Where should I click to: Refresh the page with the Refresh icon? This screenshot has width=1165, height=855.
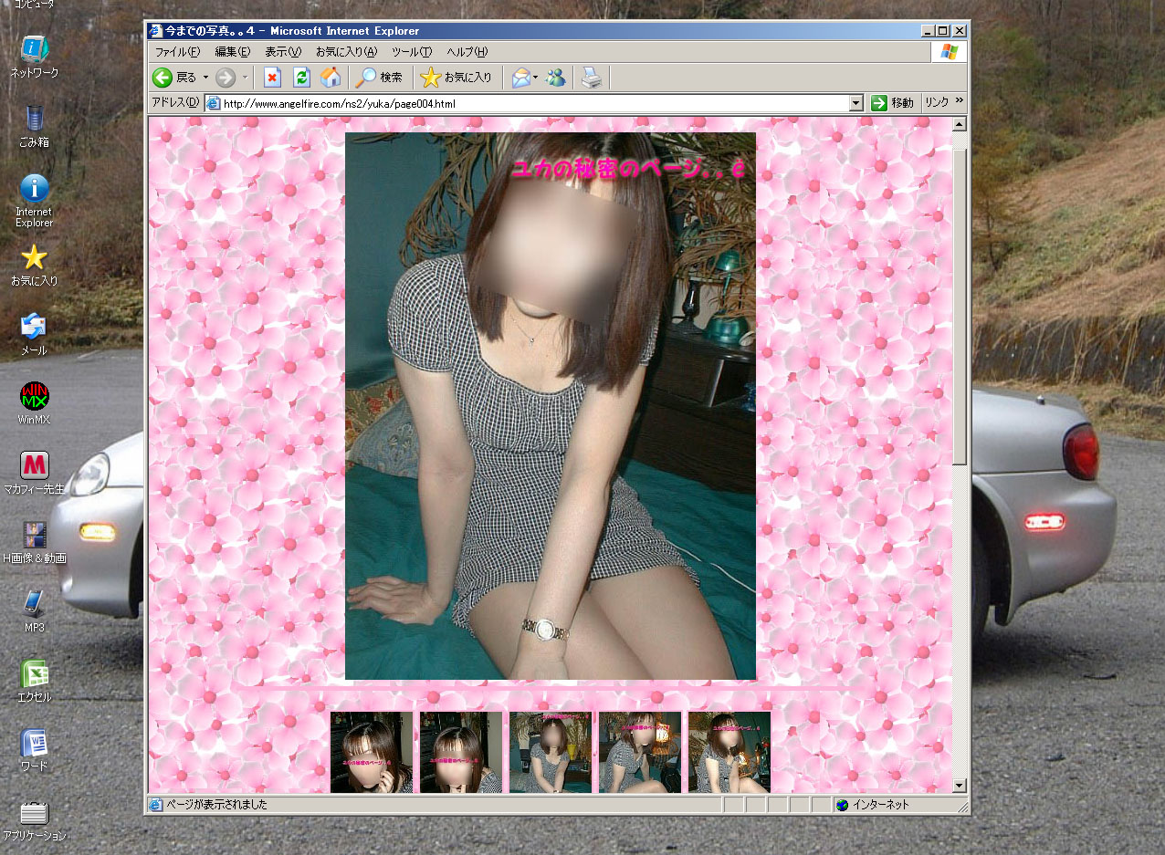[301, 78]
